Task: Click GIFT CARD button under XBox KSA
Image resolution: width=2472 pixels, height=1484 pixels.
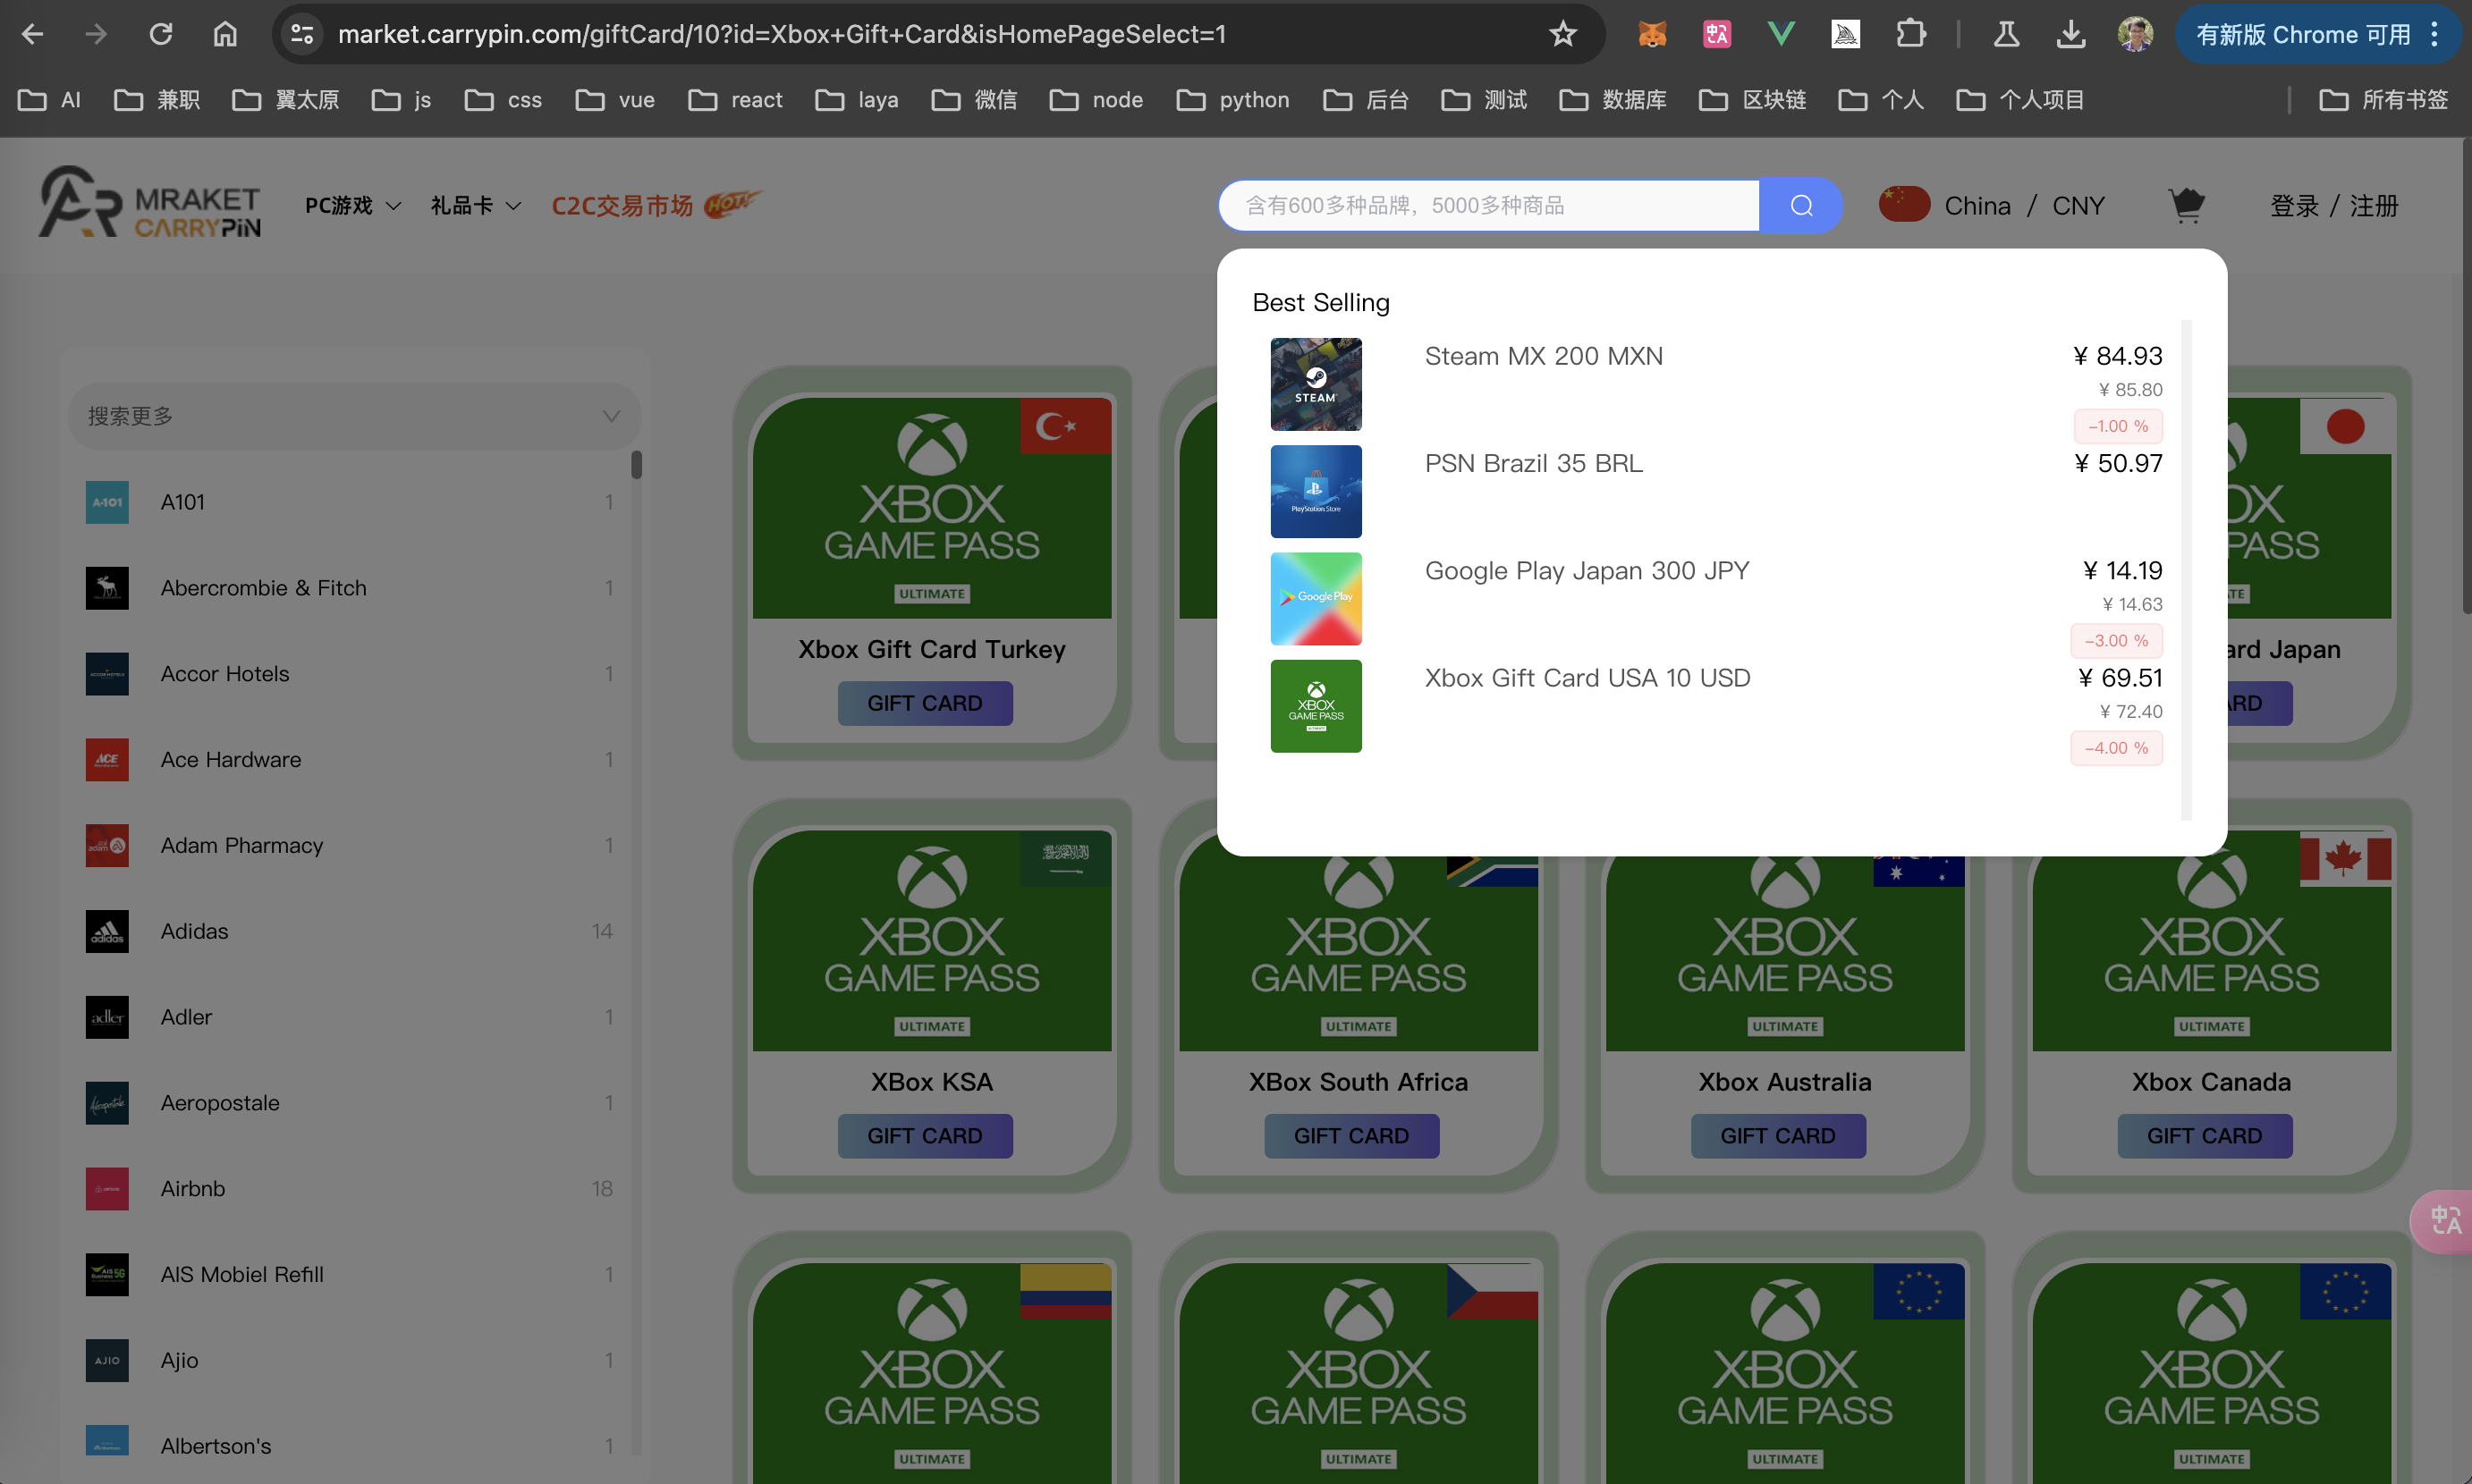Action: click(925, 1136)
